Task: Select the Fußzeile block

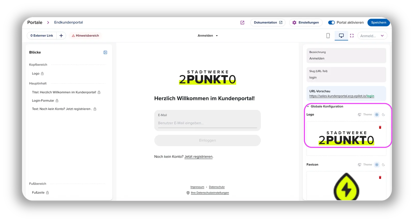Action: [38, 193]
